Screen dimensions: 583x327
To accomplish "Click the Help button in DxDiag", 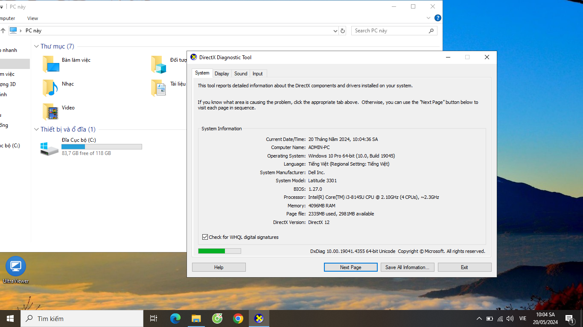I will [x=219, y=267].
